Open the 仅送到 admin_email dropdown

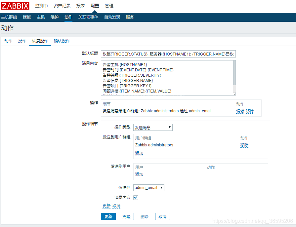tap(149, 188)
